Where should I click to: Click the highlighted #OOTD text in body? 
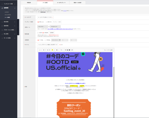(x=82, y=86)
